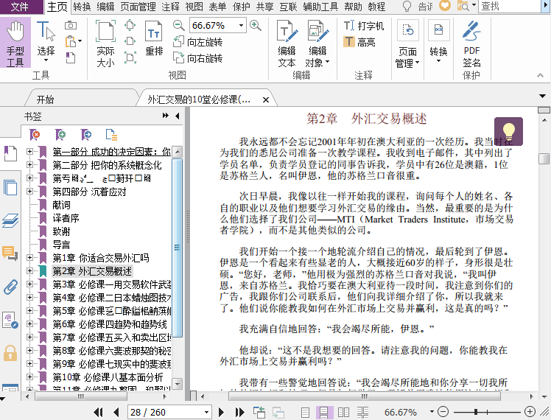Click the zoom in magnifier icon

coord(256,25)
